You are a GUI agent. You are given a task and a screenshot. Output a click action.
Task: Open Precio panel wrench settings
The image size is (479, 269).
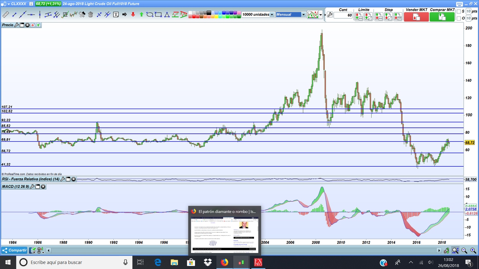(16, 25)
